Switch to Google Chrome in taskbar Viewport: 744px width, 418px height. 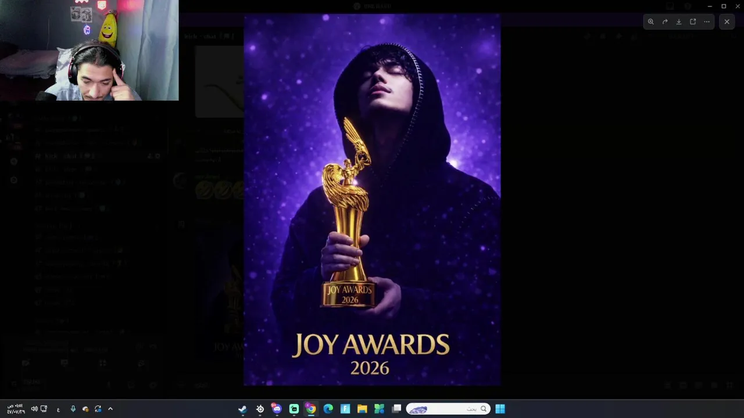(311, 409)
